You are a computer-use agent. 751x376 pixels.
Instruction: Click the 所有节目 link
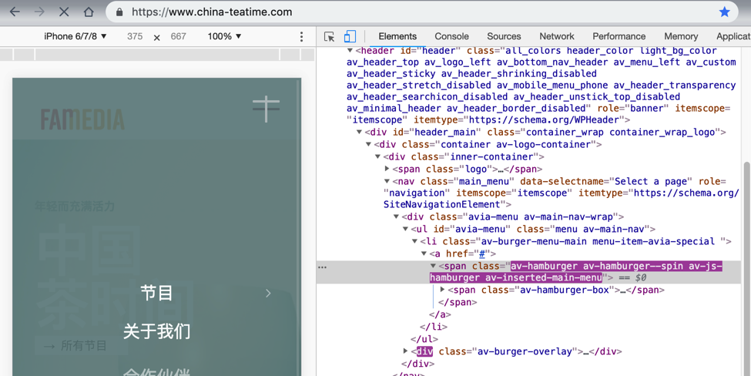[84, 346]
